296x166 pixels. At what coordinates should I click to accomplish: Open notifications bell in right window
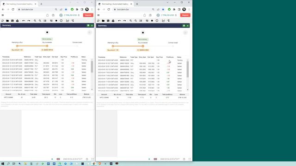tap(145, 15)
